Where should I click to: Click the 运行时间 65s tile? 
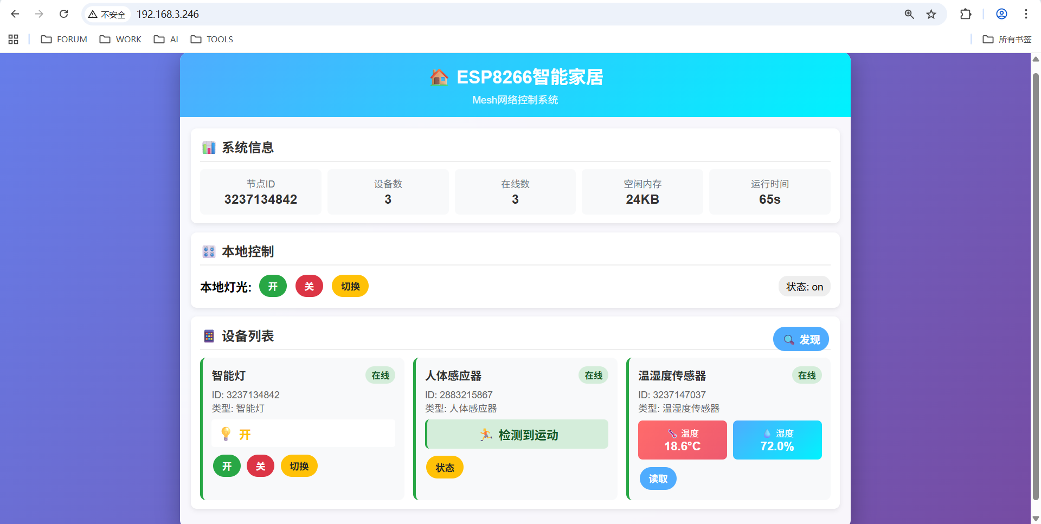click(x=770, y=192)
